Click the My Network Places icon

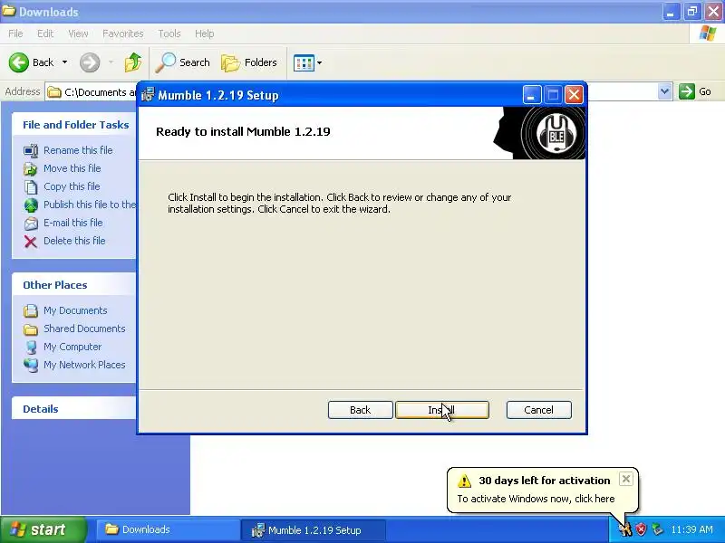(31, 366)
